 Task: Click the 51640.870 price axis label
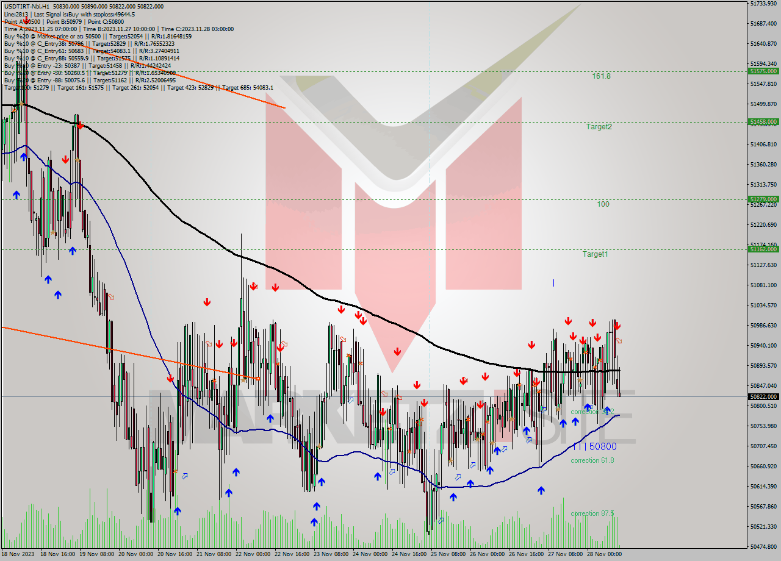tap(763, 44)
